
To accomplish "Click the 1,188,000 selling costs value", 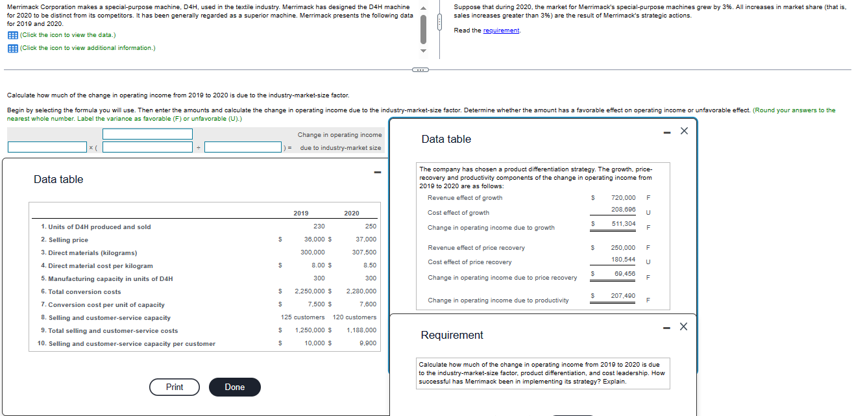I will click(361, 330).
